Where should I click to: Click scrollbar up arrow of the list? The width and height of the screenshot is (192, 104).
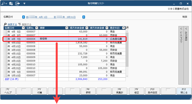(127, 31)
